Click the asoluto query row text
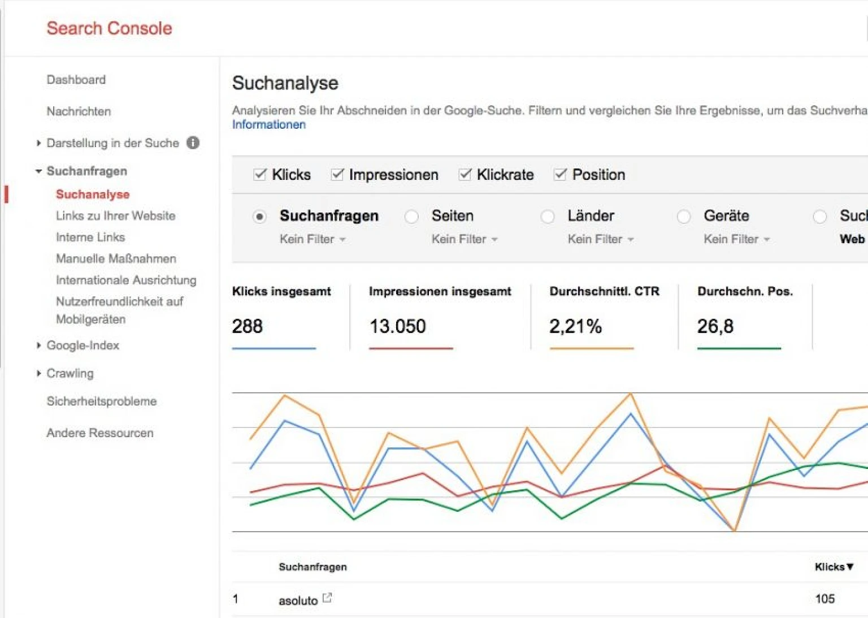Viewport: 868px width, 618px height. [298, 600]
